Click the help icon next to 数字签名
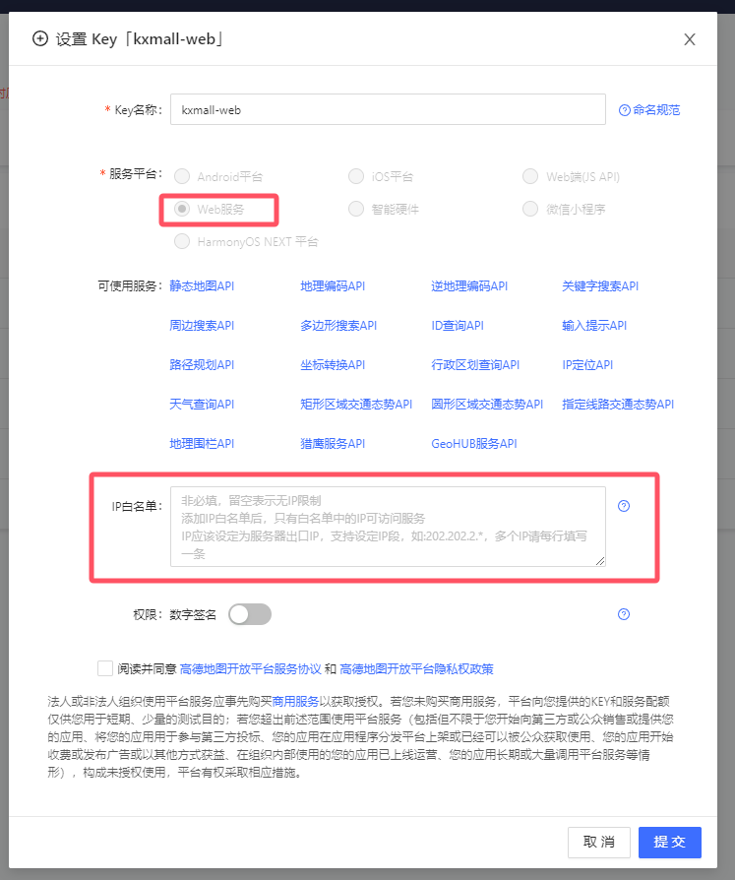Screen dimensions: 735x880 coord(623,614)
